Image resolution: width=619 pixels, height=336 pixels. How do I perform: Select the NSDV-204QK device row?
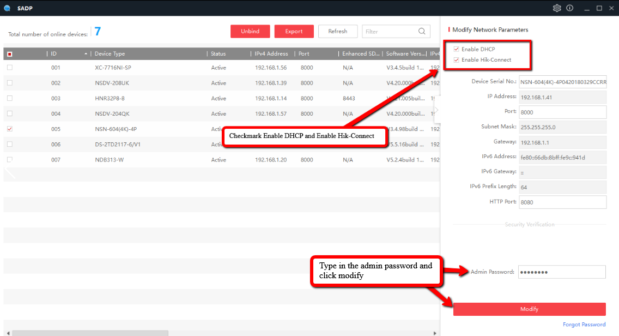coord(221,113)
